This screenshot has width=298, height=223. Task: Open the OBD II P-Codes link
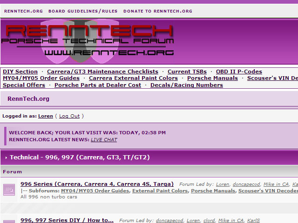[239, 72]
